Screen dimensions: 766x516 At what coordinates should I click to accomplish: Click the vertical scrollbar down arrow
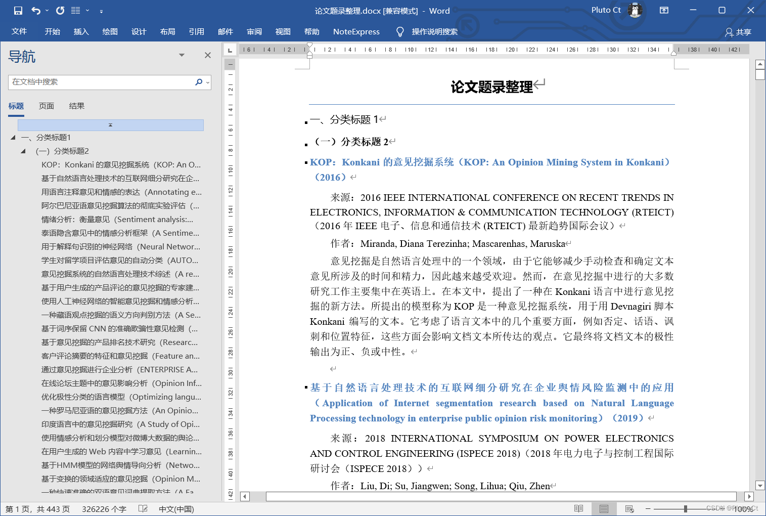(x=760, y=486)
